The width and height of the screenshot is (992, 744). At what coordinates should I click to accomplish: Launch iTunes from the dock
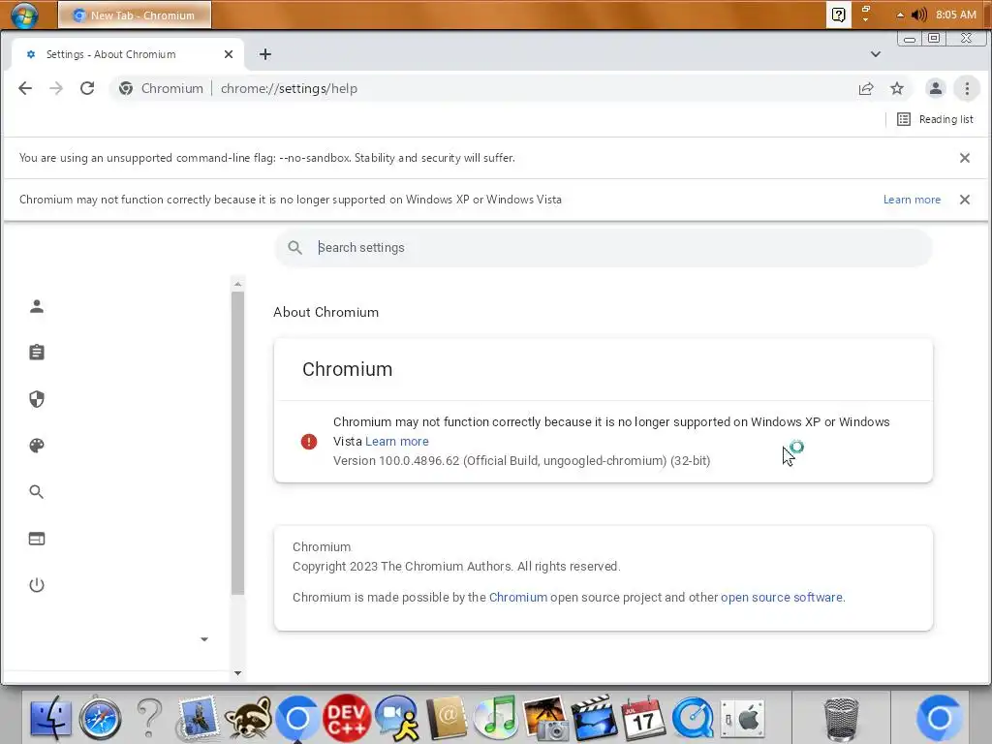point(496,718)
